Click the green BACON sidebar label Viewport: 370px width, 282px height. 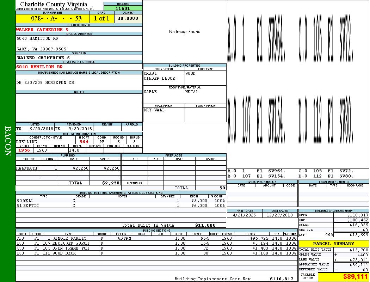[x=8, y=141]
